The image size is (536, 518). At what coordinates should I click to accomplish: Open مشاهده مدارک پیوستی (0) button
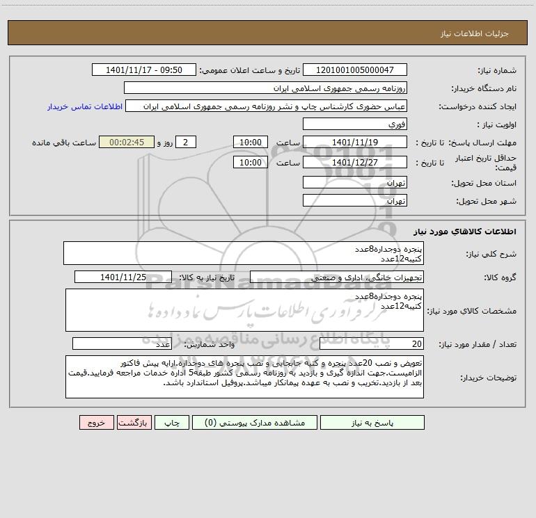coord(255,422)
